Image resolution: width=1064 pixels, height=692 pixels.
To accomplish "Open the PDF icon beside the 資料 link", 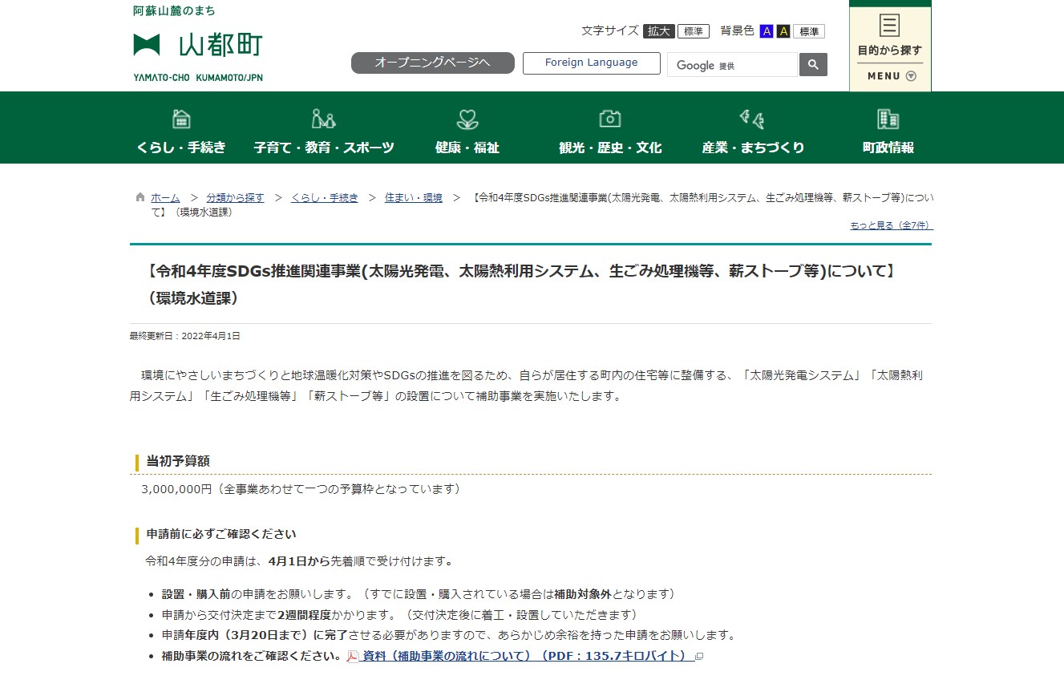I will click(x=351, y=656).
